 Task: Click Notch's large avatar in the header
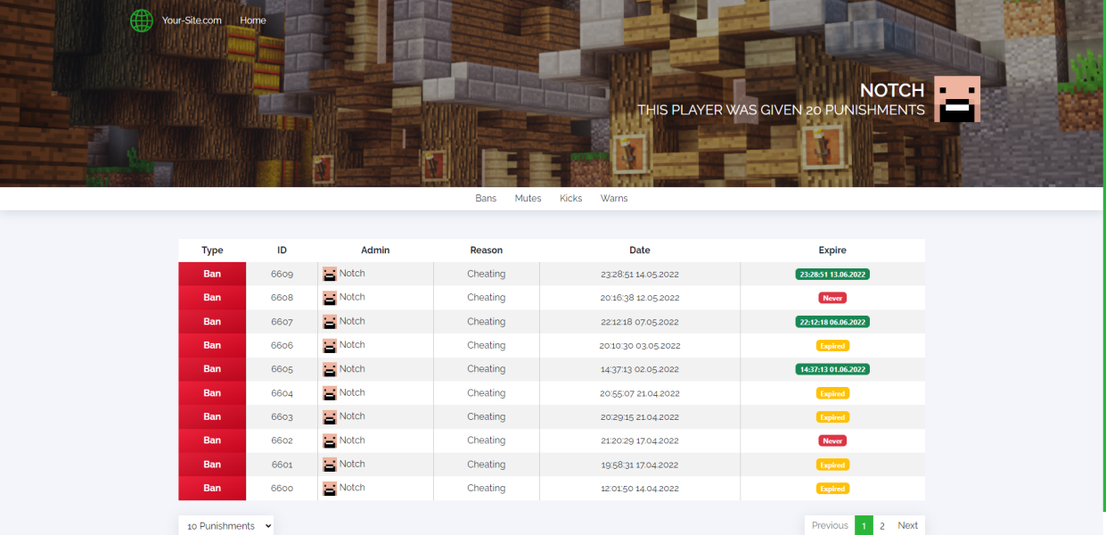pos(957,99)
